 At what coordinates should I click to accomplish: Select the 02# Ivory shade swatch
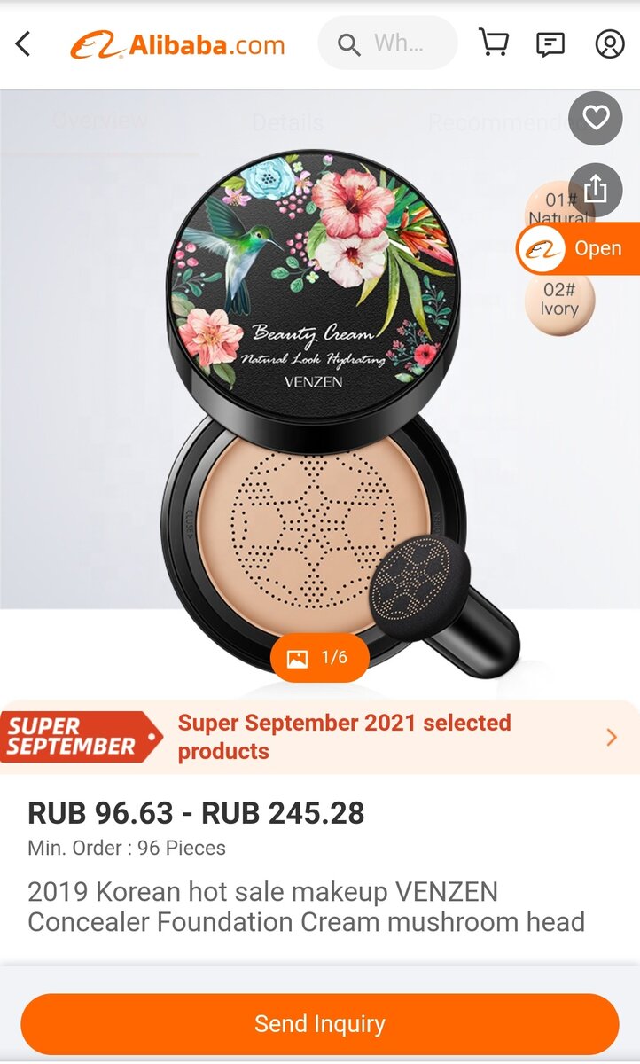tap(559, 300)
